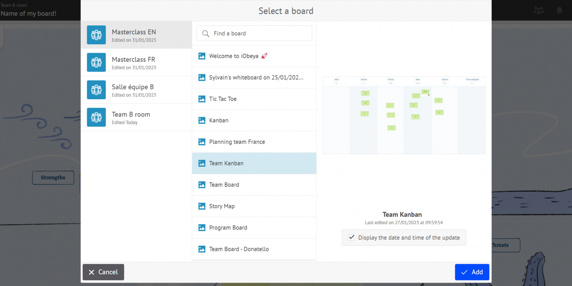Click the Masterclass EN room icon
This screenshot has height=286, width=572.
click(96, 35)
